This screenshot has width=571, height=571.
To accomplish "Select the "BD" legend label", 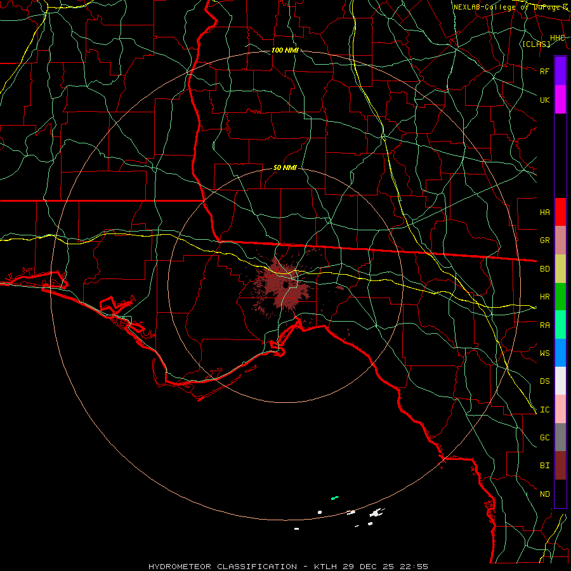I will click(x=545, y=269).
